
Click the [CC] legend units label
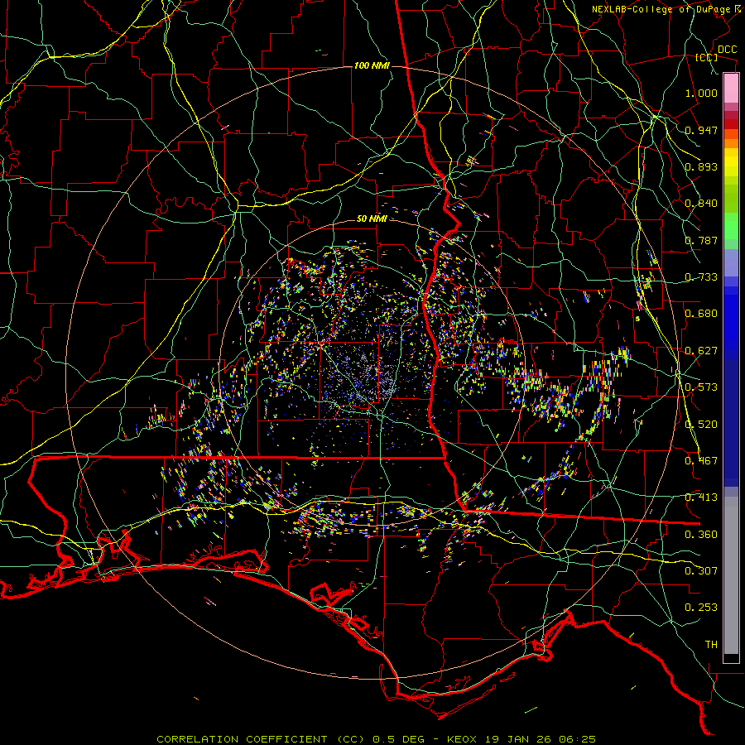pos(707,57)
